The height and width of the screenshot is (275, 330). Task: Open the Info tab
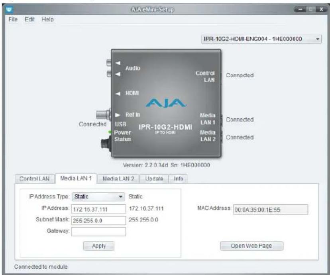click(x=178, y=179)
